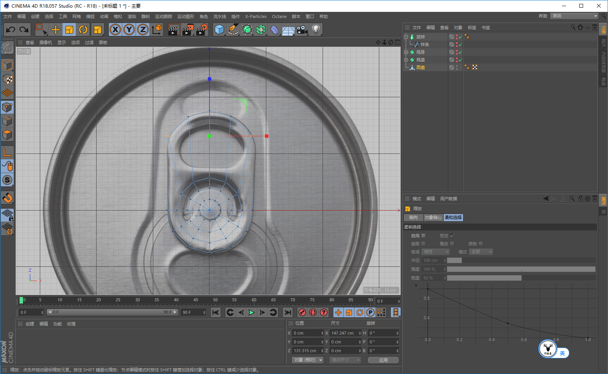Click the 宽度 width slider bar
This screenshot has height=374, width=608.
521,278
